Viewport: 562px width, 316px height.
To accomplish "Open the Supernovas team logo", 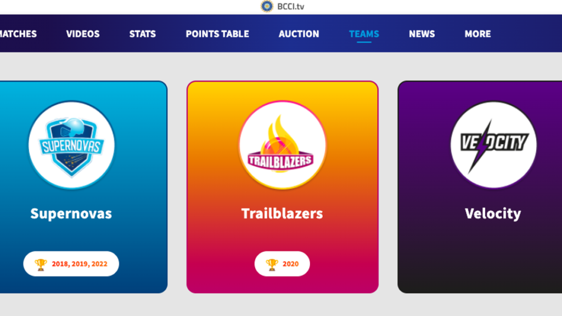I will 72,145.
